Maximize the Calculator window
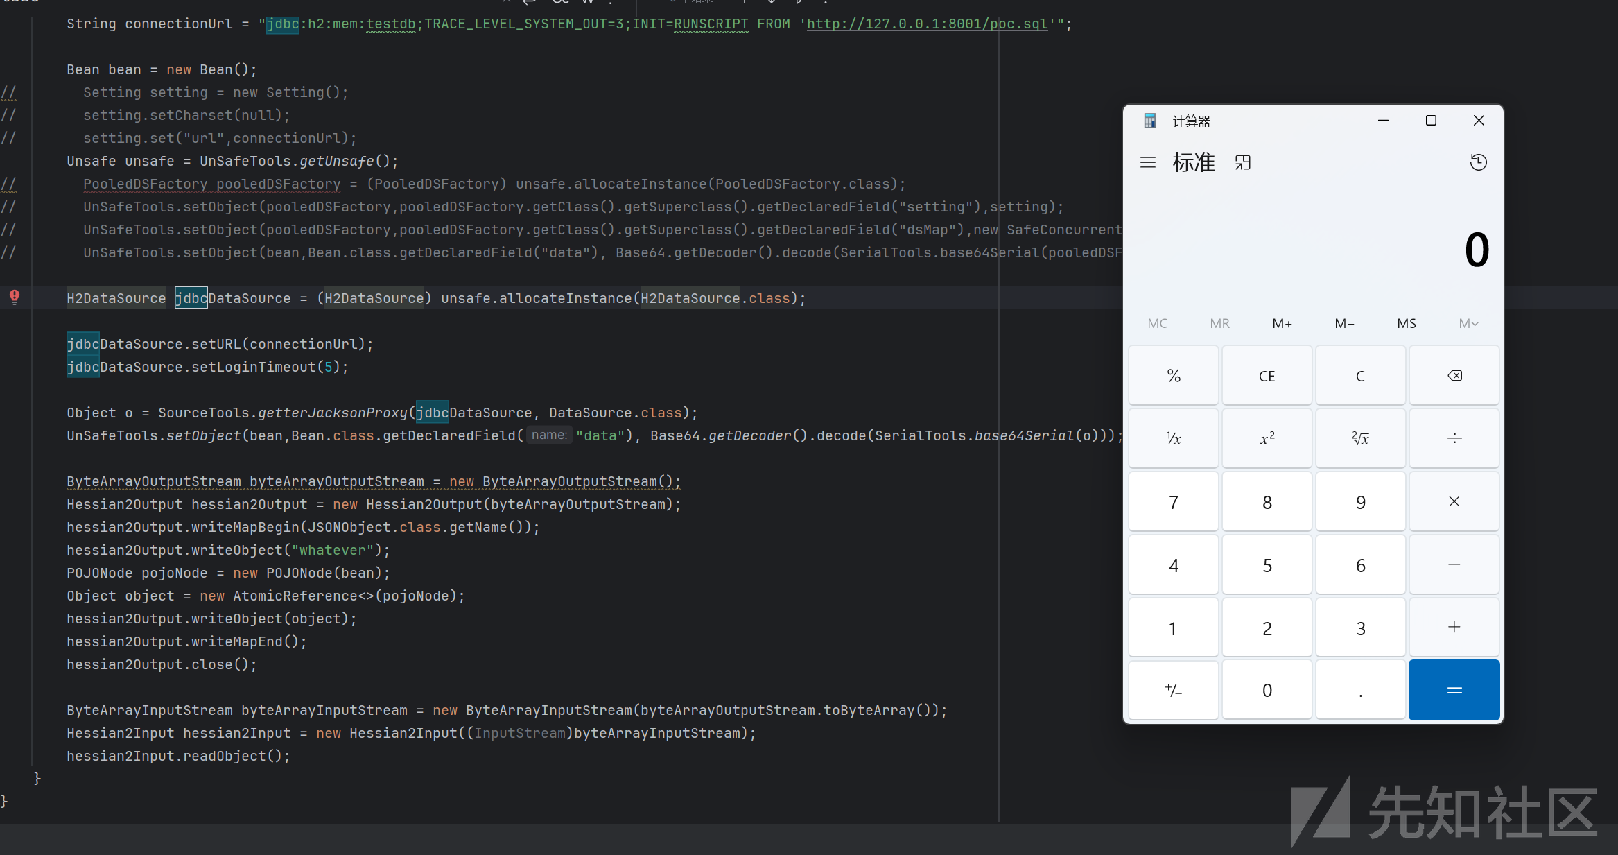The image size is (1618, 855). tap(1431, 121)
